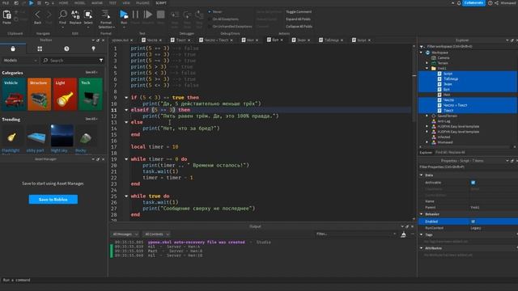Click the Paste icon in the Clipboard group
The height and width of the screenshot is (291, 518).
click(7, 15)
